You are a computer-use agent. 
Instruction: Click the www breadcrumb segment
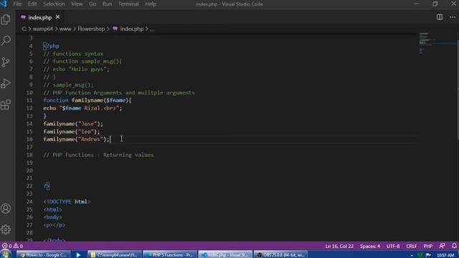click(65, 29)
